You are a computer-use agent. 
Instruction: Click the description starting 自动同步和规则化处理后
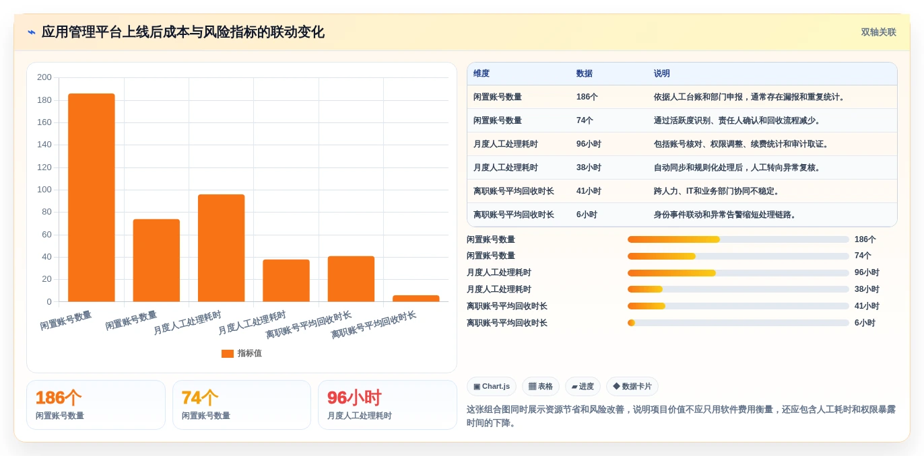pyautogui.click(x=737, y=167)
